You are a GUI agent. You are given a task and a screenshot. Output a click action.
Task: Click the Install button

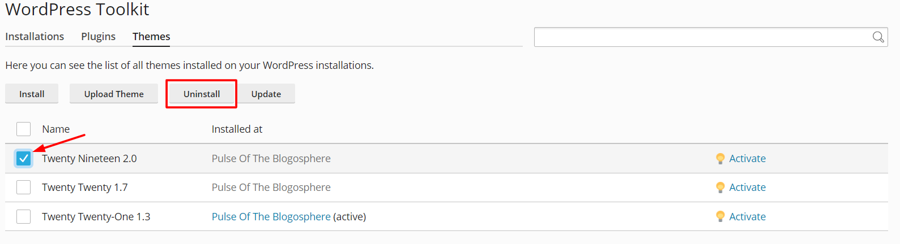pyautogui.click(x=32, y=94)
